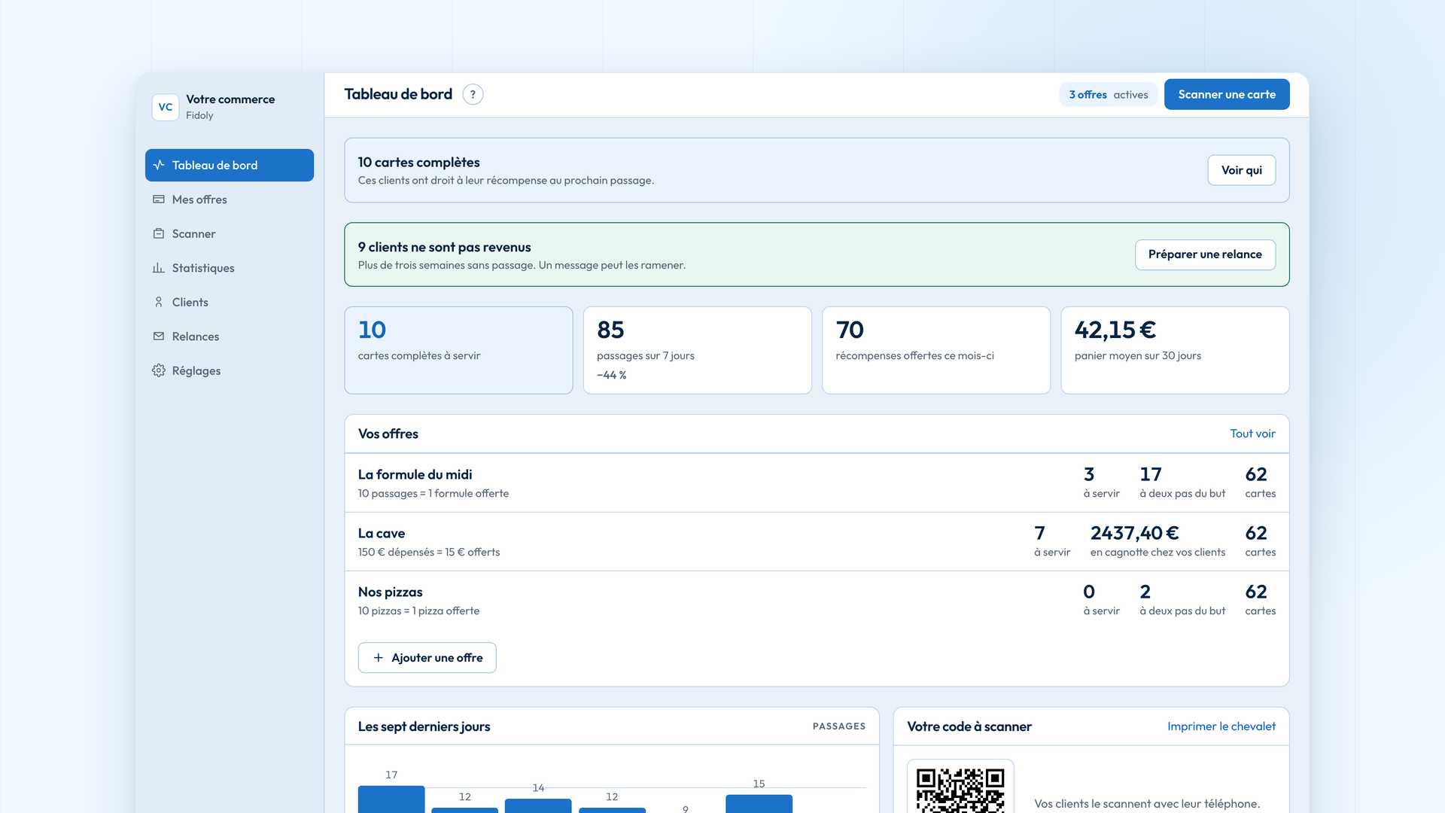The height and width of the screenshot is (813, 1445).
Task: Click Scanner une carte button
Action: 1227,94
